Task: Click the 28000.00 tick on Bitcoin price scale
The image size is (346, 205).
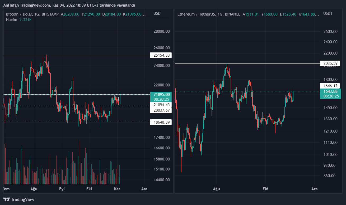Action: pyautogui.click(x=161, y=31)
